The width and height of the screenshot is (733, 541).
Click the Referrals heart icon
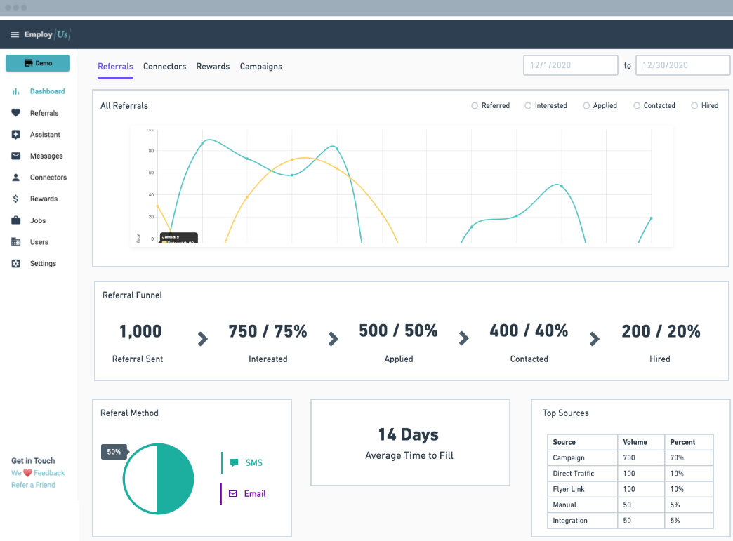pyautogui.click(x=16, y=112)
